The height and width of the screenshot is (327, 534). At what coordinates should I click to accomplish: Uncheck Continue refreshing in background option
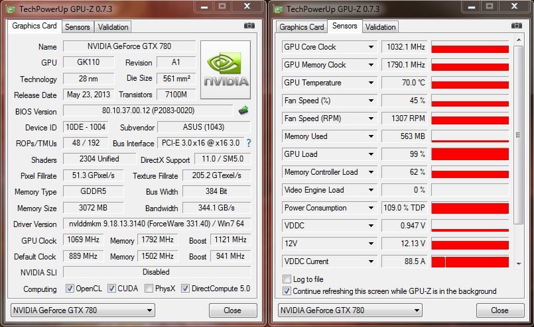coord(287,291)
